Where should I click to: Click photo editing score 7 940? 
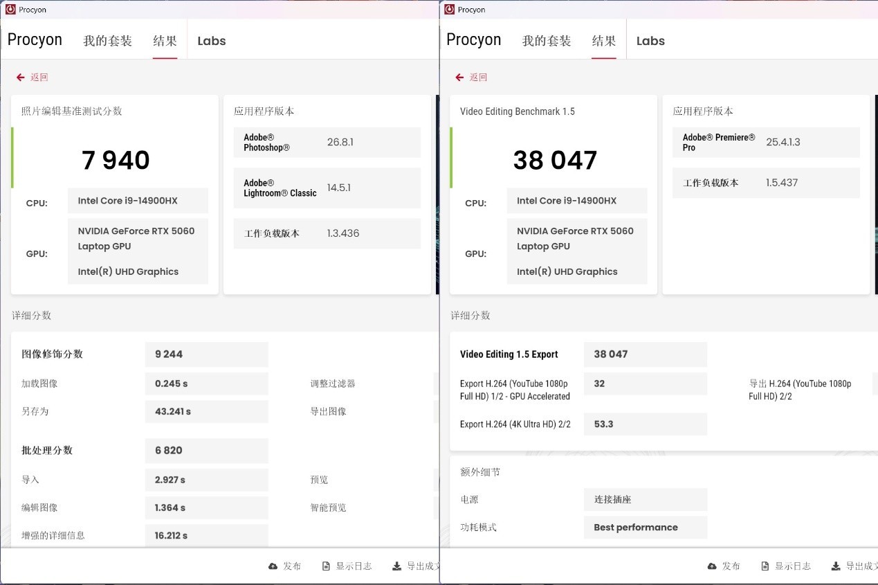[x=116, y=161]
